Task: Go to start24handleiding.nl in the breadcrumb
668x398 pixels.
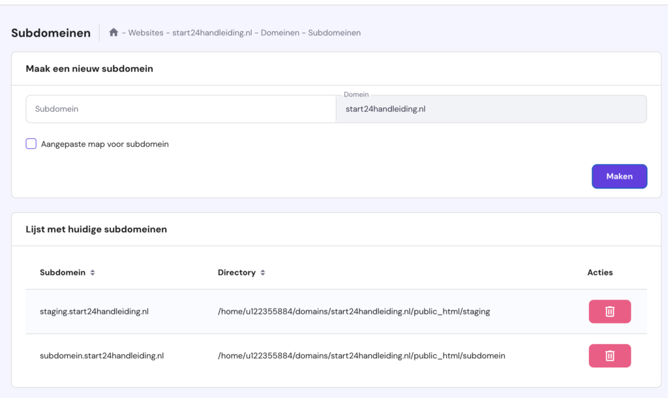Action: pos(212,33)
